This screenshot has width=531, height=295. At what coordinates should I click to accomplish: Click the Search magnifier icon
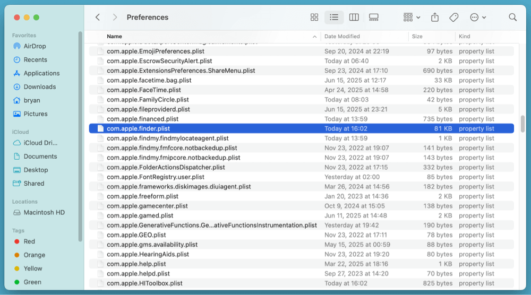[x=513, y=18]
